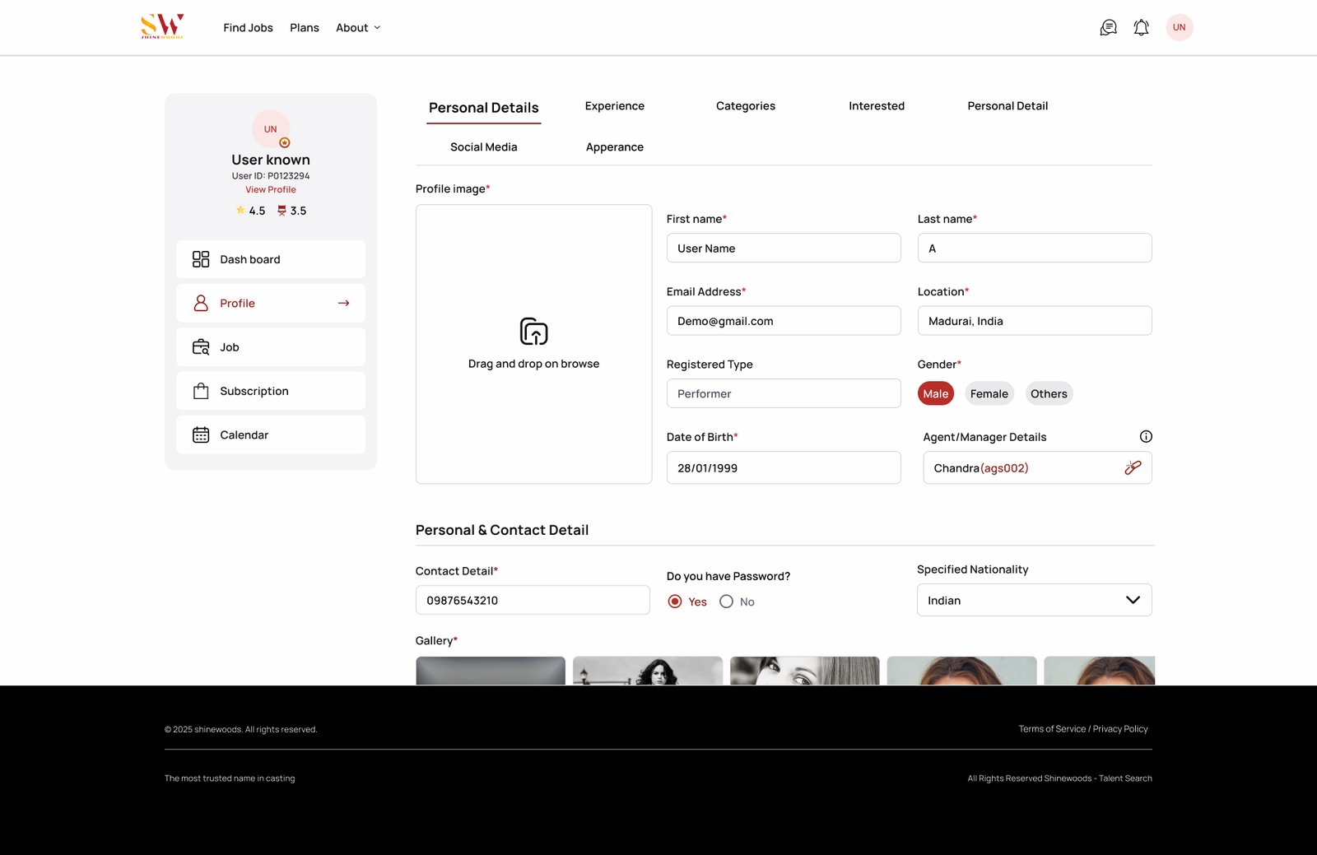This screenshot has width=1317, height=855.
Task: Open the Terms of Service / Privacy Policy link
Action: click(x=1082, y=729)
